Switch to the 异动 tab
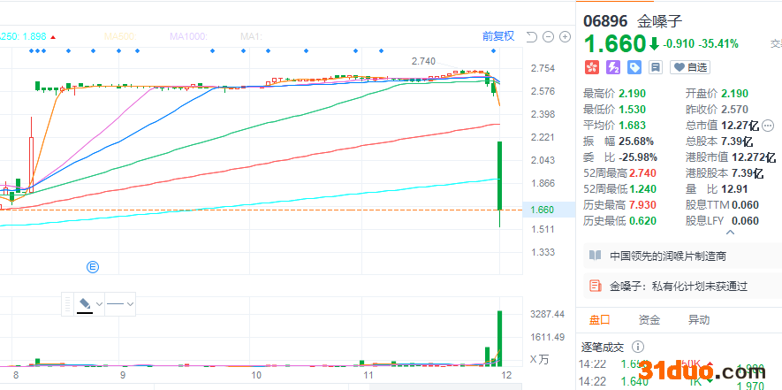The width and height of the screenshot is (782, 390). tap(698, 319)
